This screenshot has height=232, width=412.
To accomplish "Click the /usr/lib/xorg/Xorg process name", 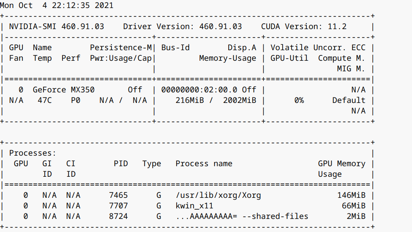I will click(218, 195).
